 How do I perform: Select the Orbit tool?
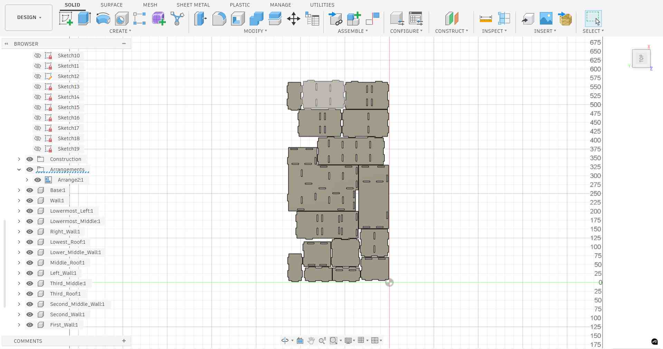tap(284, 341)
